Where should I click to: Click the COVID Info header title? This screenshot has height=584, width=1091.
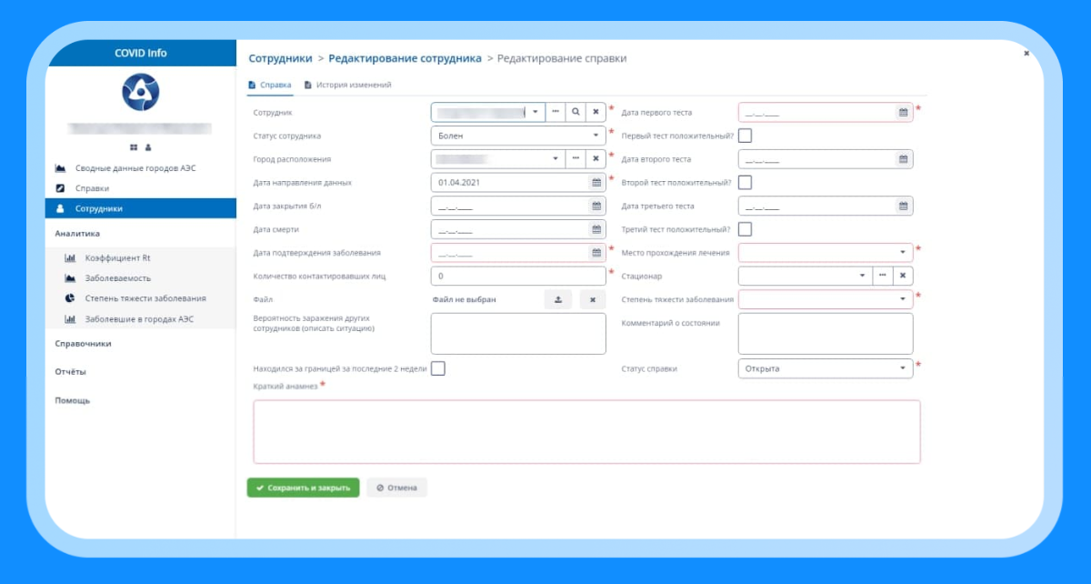coord(141,53)
